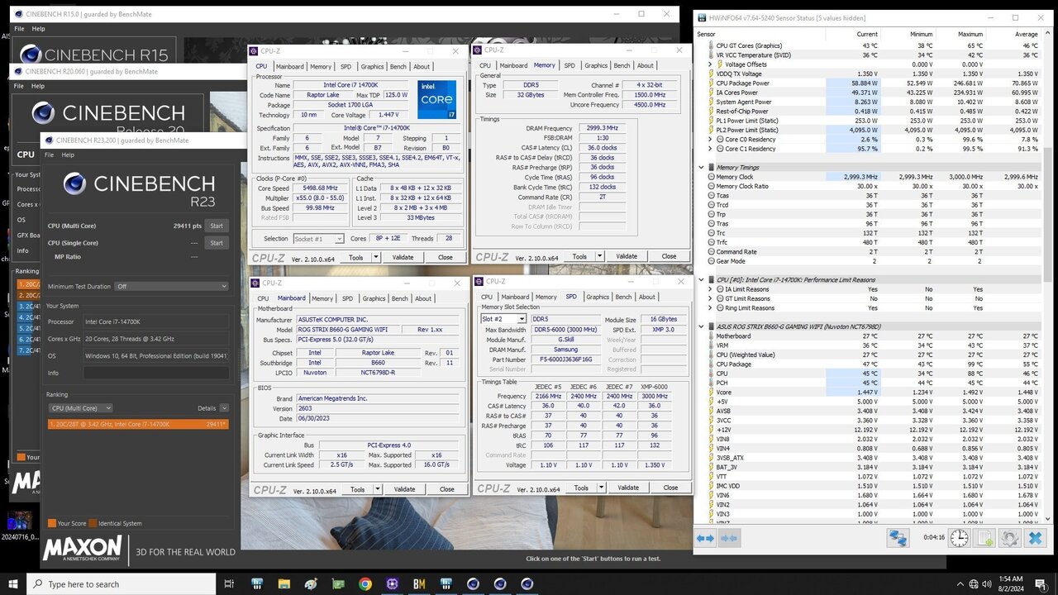Collapse Memory Timings group in HWiNFO
The height and width of the screenshot is (595, 1058).
(701, 168)
